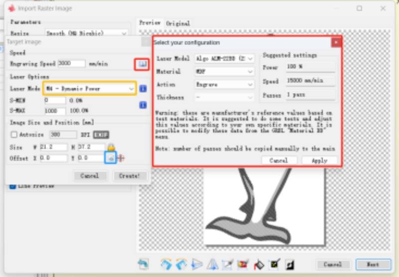
Task: Click the Offset Y input field
Action: [x=91, y=158]
